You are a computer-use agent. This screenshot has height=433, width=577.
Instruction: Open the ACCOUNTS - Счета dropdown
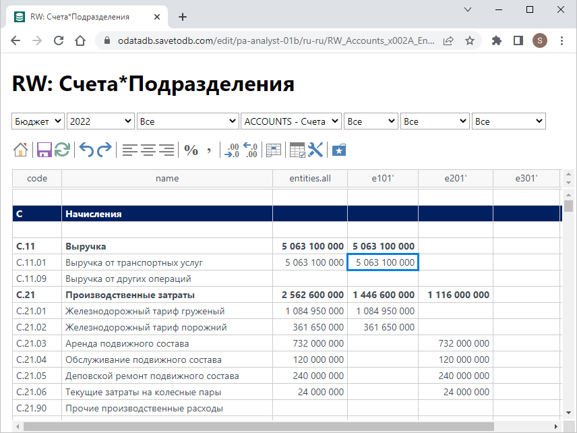pos(291,121)
